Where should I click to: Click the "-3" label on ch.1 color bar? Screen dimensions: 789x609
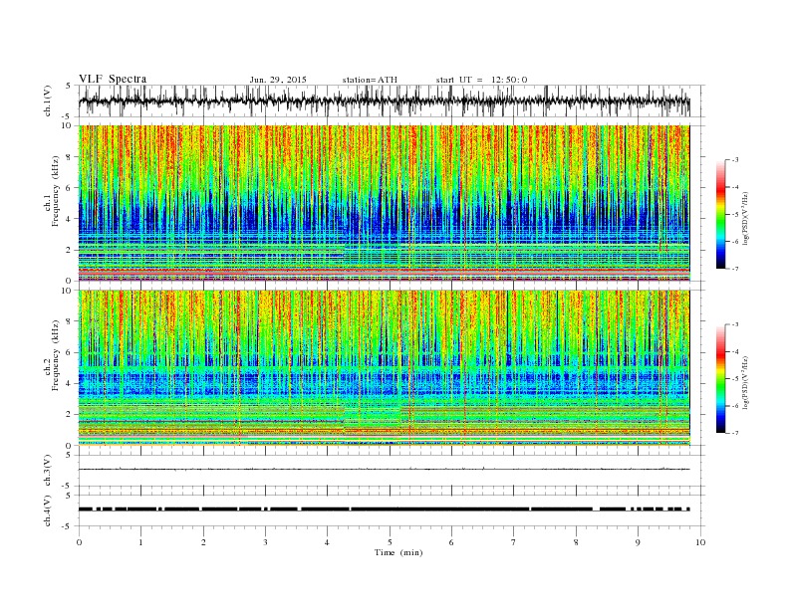[x=735, y=160]
